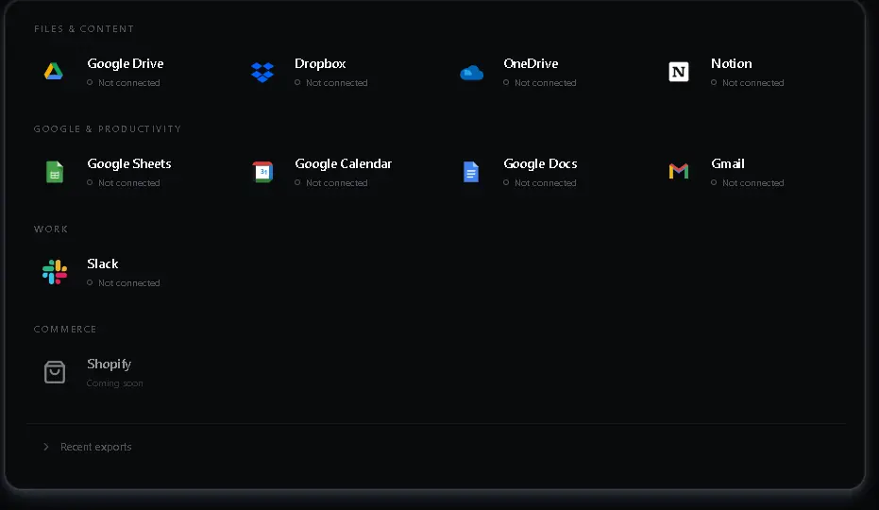The width and height of the screenshot is (879, 510).
Task: Click the Google Sheets icon
Action: pyautogui.click(x=55, y=172)
